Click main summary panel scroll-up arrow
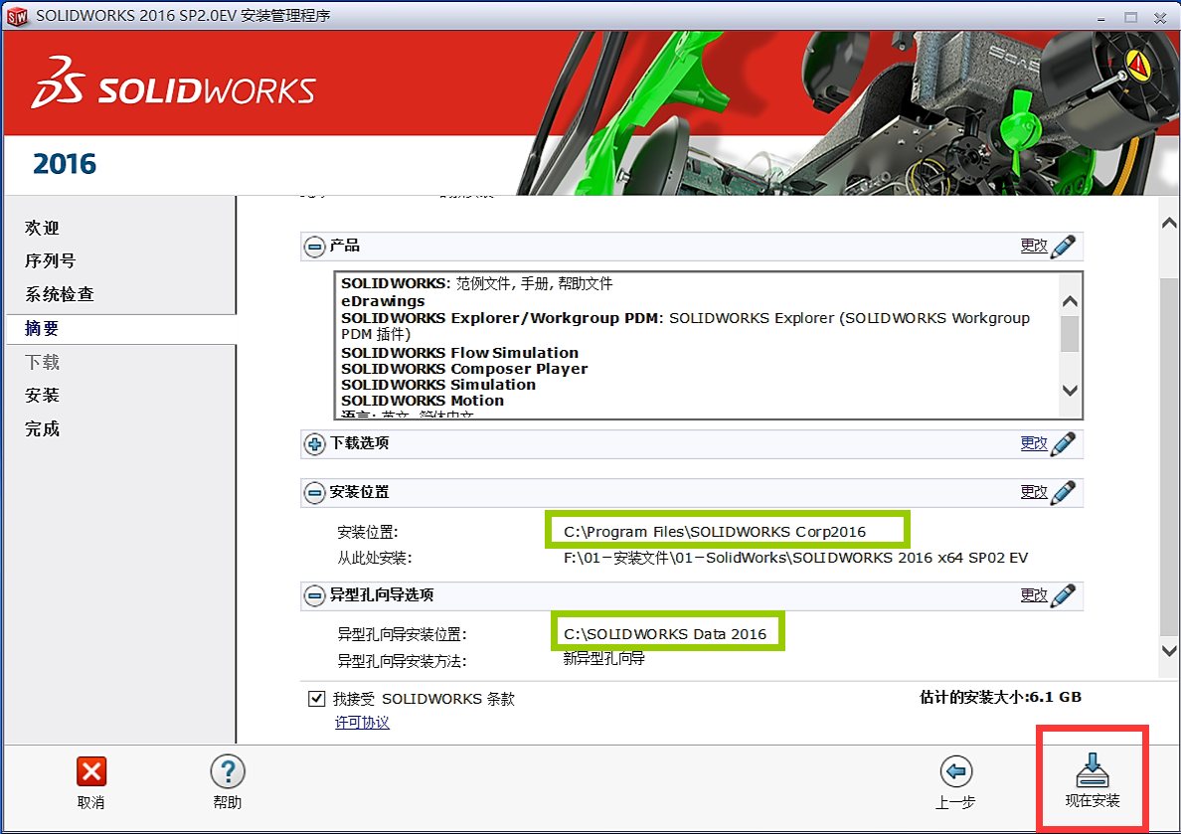1181x834 pixels. coord(1169,224)
